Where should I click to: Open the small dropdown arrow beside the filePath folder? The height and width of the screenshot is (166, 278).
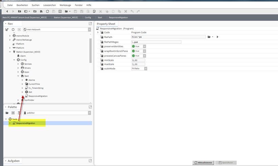(x=212, y=37)
